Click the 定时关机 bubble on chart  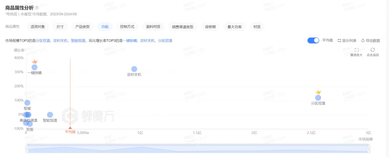point(134,69)
